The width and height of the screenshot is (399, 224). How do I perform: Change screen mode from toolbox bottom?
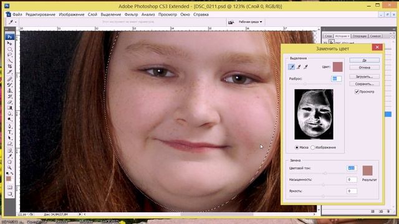pos(10,194)
